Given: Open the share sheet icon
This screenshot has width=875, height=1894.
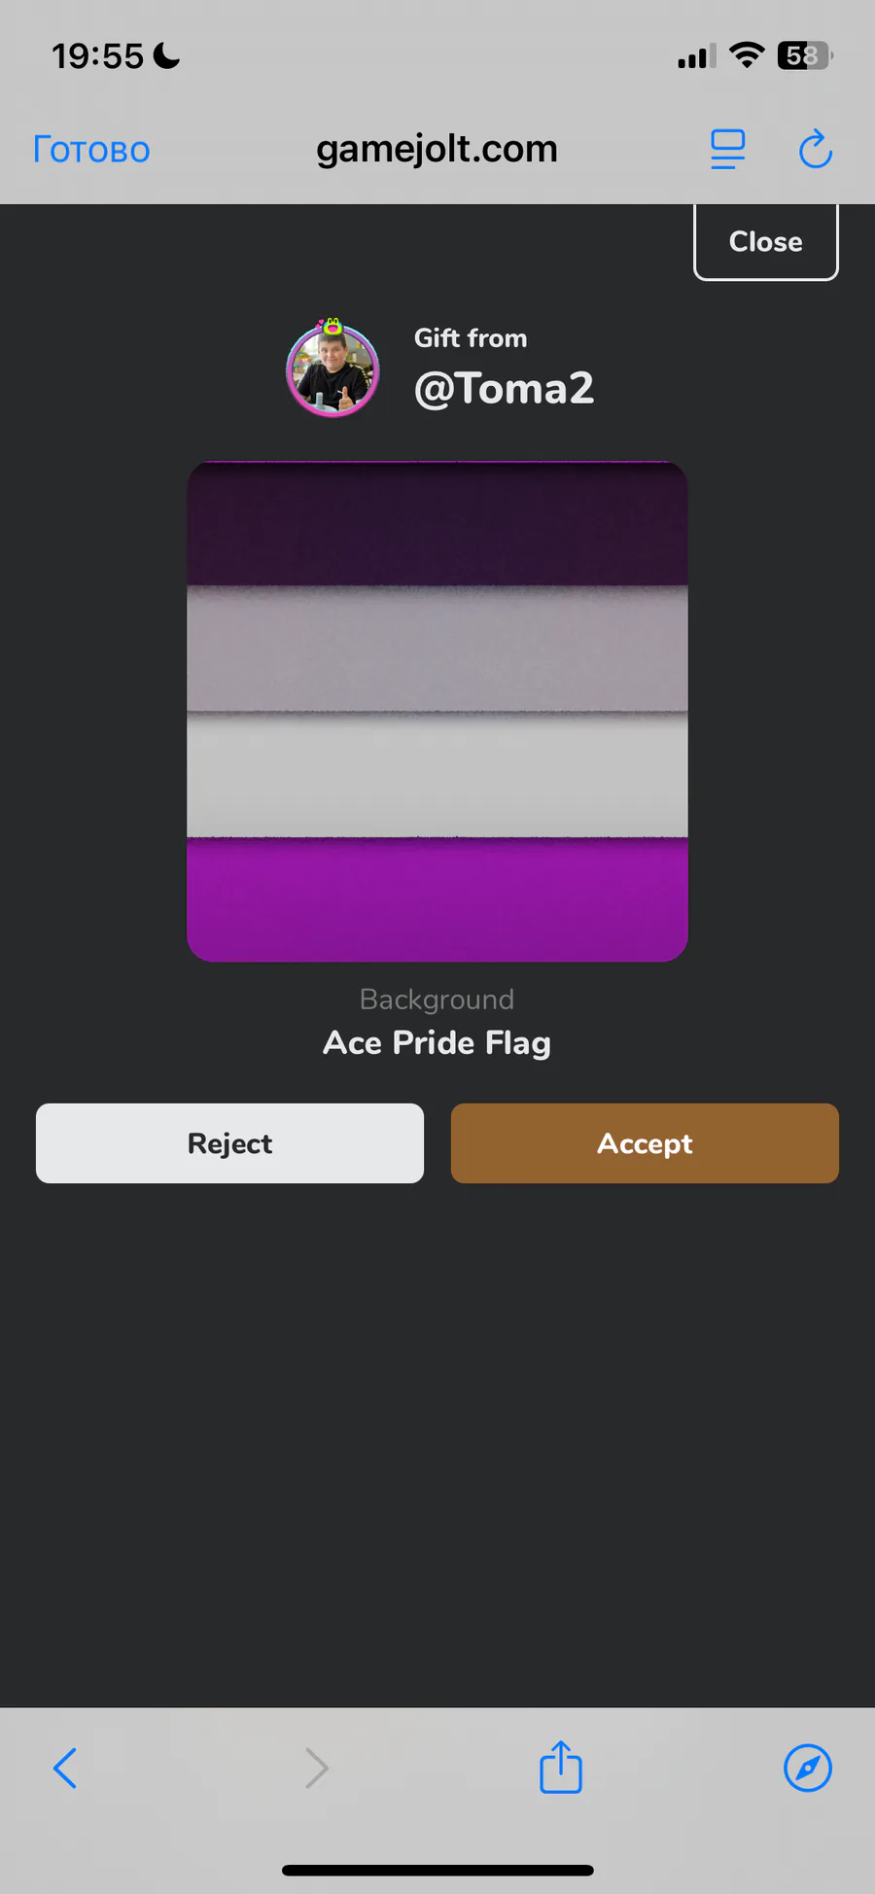Looking at the screenshot, I should tap(561, 1766).
